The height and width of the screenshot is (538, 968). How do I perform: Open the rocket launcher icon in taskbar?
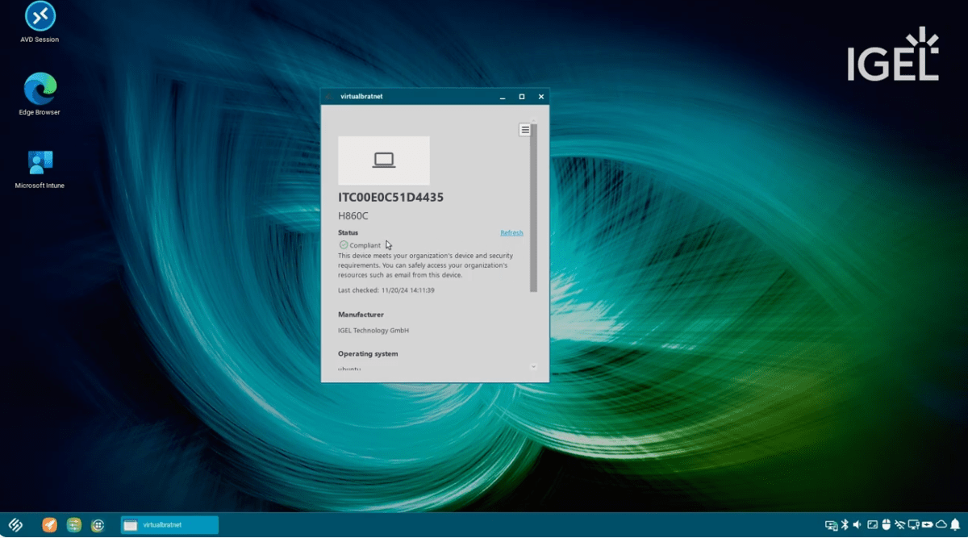click(x=48, y=525)
